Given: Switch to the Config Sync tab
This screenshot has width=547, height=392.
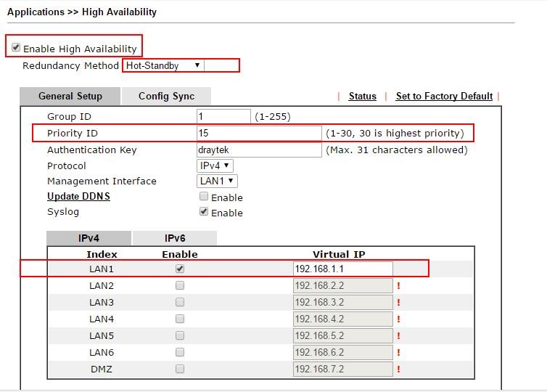Looking at the screenshot, I should click(166, 96).
